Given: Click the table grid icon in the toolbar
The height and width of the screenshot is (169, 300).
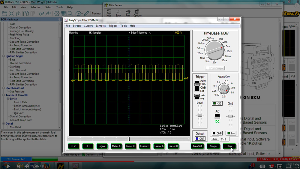Looking at the screenshot, I should tap(64, 14).
